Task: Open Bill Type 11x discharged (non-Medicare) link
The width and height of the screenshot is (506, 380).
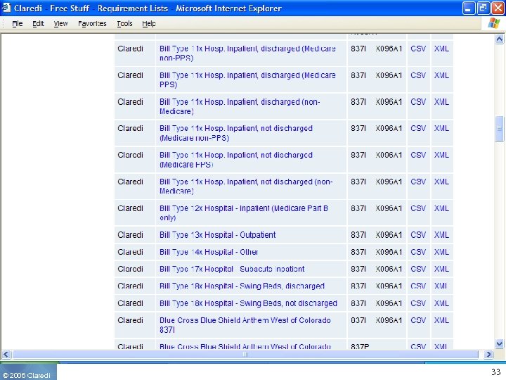Action: pos(240,107)
